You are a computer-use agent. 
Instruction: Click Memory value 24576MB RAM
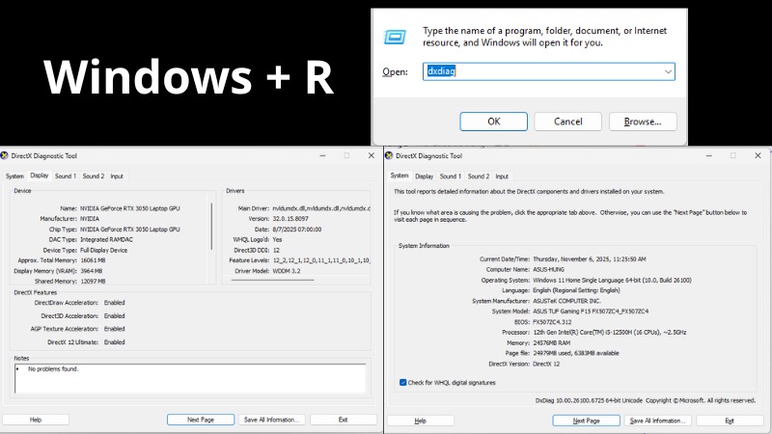pos(551,343)
